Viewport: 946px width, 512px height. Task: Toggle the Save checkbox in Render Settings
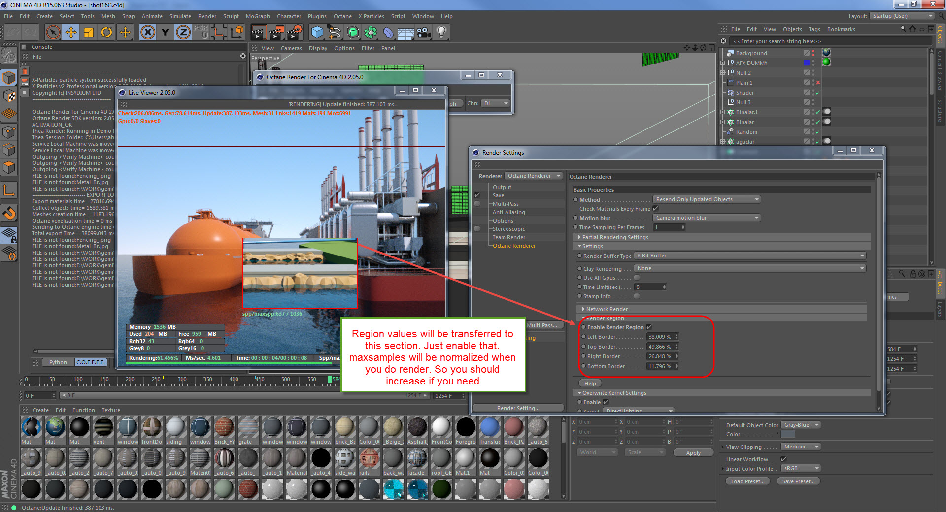[x=477, y=195]
